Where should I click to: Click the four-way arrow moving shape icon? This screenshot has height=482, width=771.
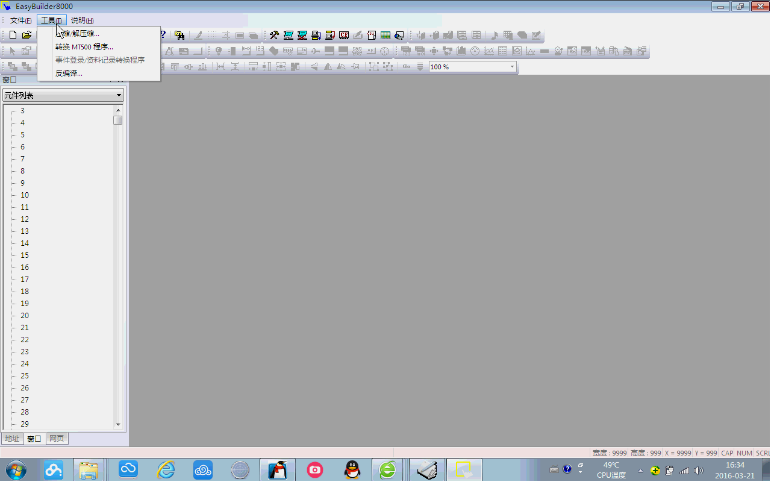click(x=434, y=51)
